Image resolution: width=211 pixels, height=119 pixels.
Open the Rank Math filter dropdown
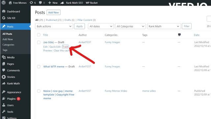[x=164, y=26]
